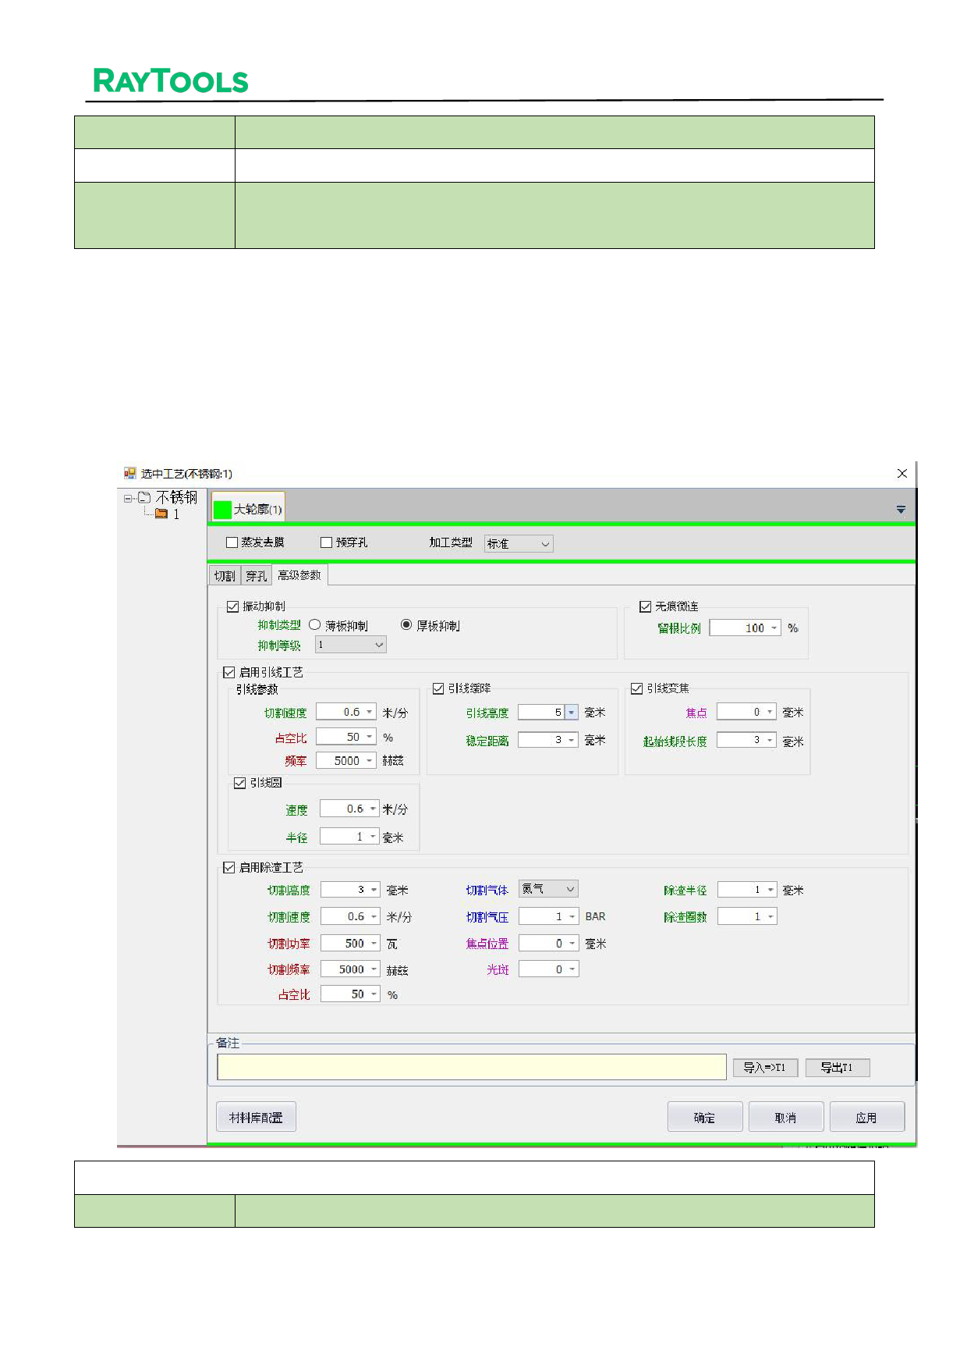Open the 加工类型 dropdown
The image size is (967, 1369).
click(519, 543)
